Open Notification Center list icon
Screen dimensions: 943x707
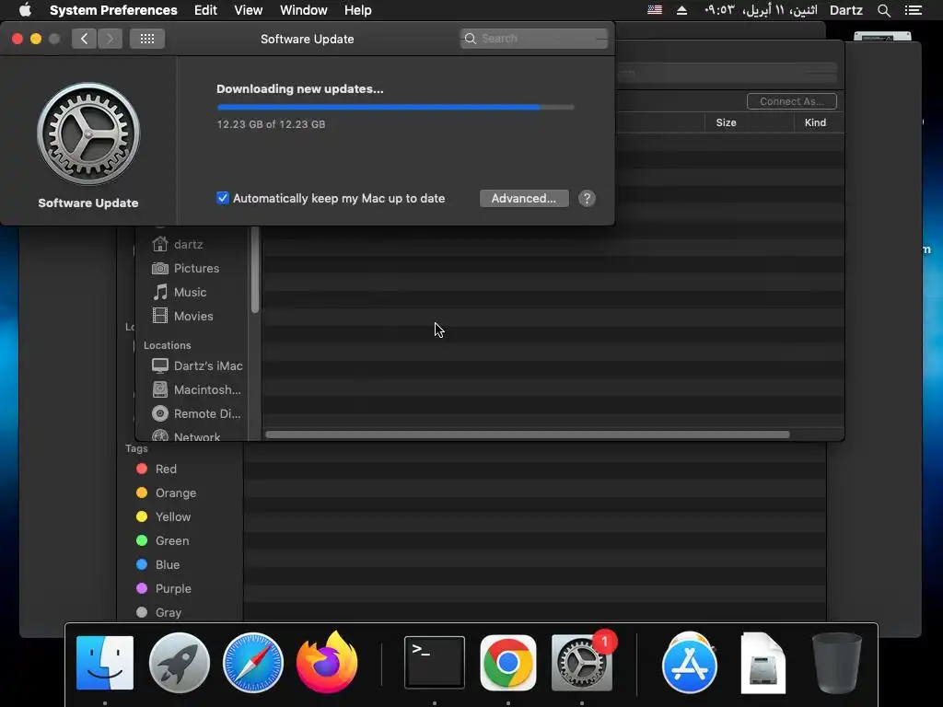tap(914, 10)
